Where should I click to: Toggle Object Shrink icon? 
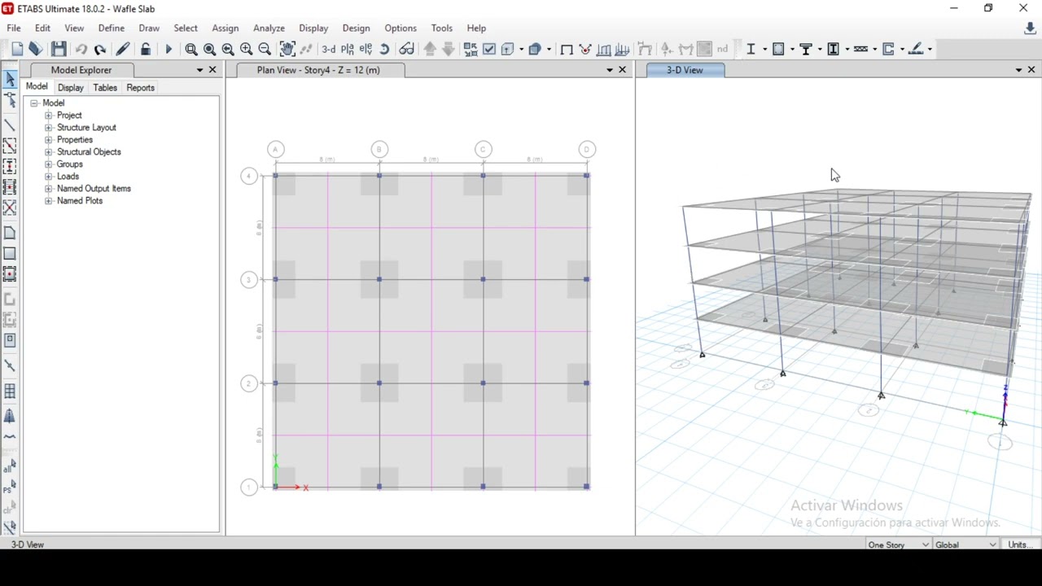[471, 49]
